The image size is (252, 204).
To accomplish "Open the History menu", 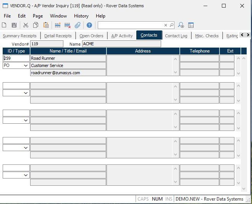I will pos(81,16).
